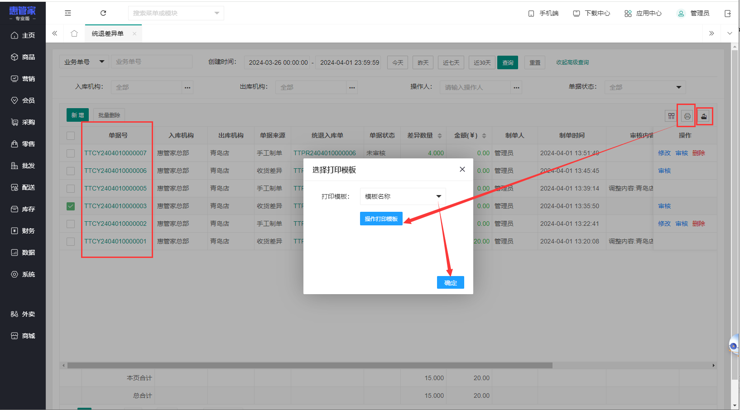Click 确定 in print template dialog
Viewport: 740px width, 410px height.
pyautogui.click(x=451, y=282)
